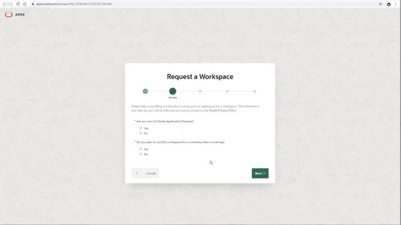This screenshot has height=225, width=401.
Task: Click the third wizard step dot
Action: coord(200,91)
